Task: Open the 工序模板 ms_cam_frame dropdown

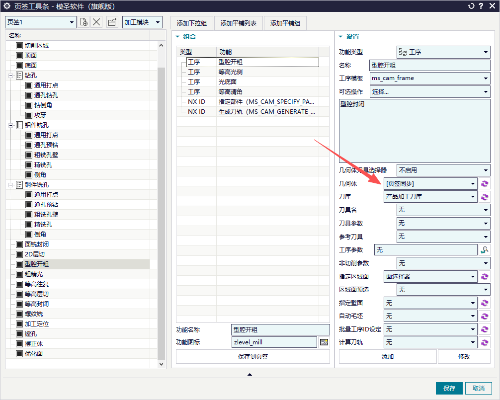Action: click(430, 78)
